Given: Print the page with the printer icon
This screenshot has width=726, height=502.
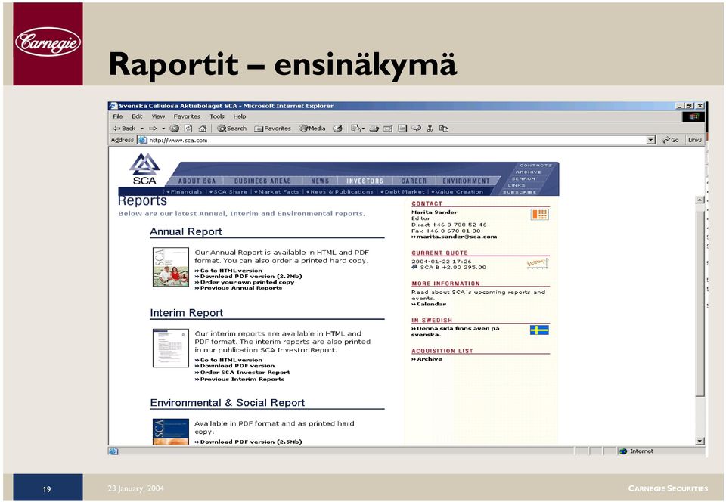Looking at the screenshot, I should [x=374, y=129].
